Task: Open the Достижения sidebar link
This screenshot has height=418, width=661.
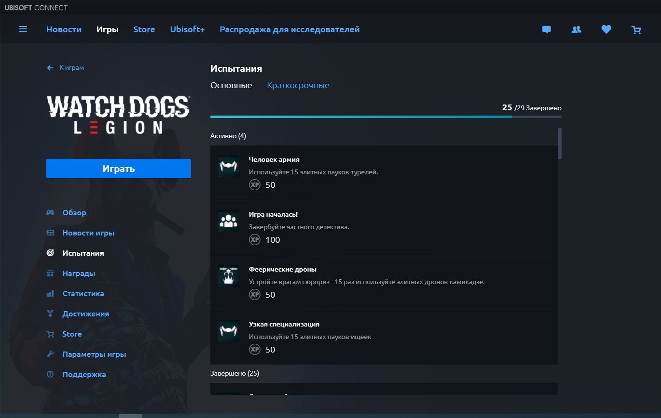Action: (85, 314)
